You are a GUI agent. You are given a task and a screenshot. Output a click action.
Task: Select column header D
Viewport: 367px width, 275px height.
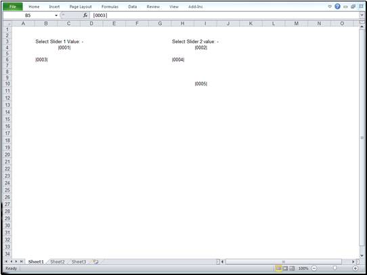click(91, 24)
